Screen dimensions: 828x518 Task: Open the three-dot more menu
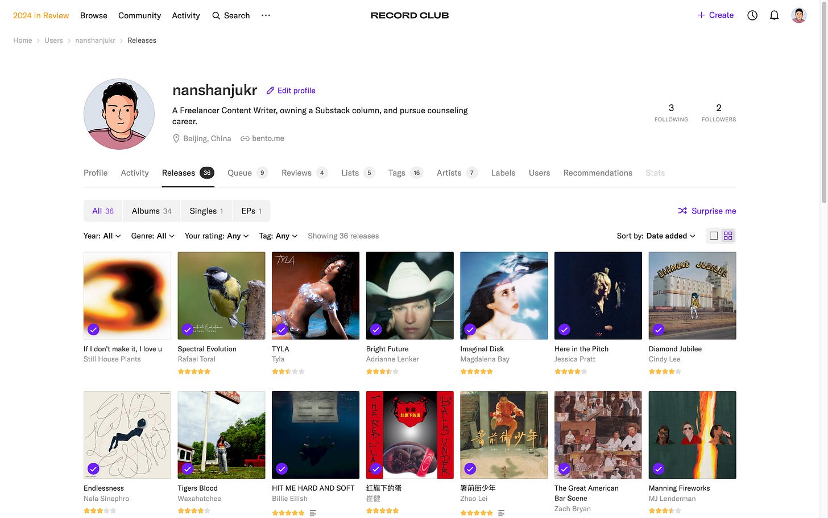(x=266, y=15)
